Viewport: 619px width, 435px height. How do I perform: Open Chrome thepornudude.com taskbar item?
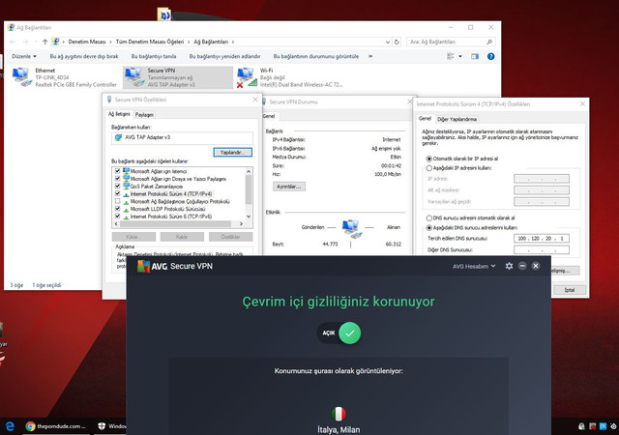56,426
